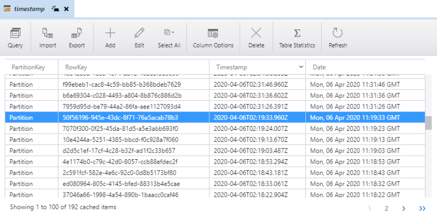Open Table Statistics

(x=297, y=38)
